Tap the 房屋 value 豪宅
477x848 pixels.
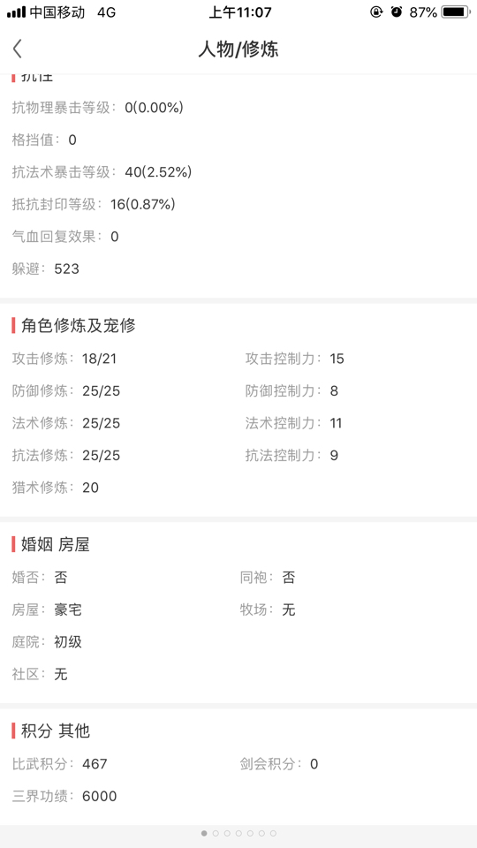(68, 610)
